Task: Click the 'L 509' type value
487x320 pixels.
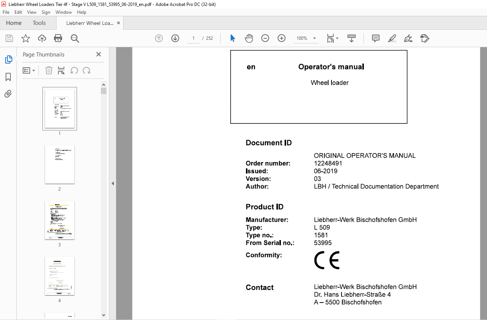Action: tap(322, 227)
